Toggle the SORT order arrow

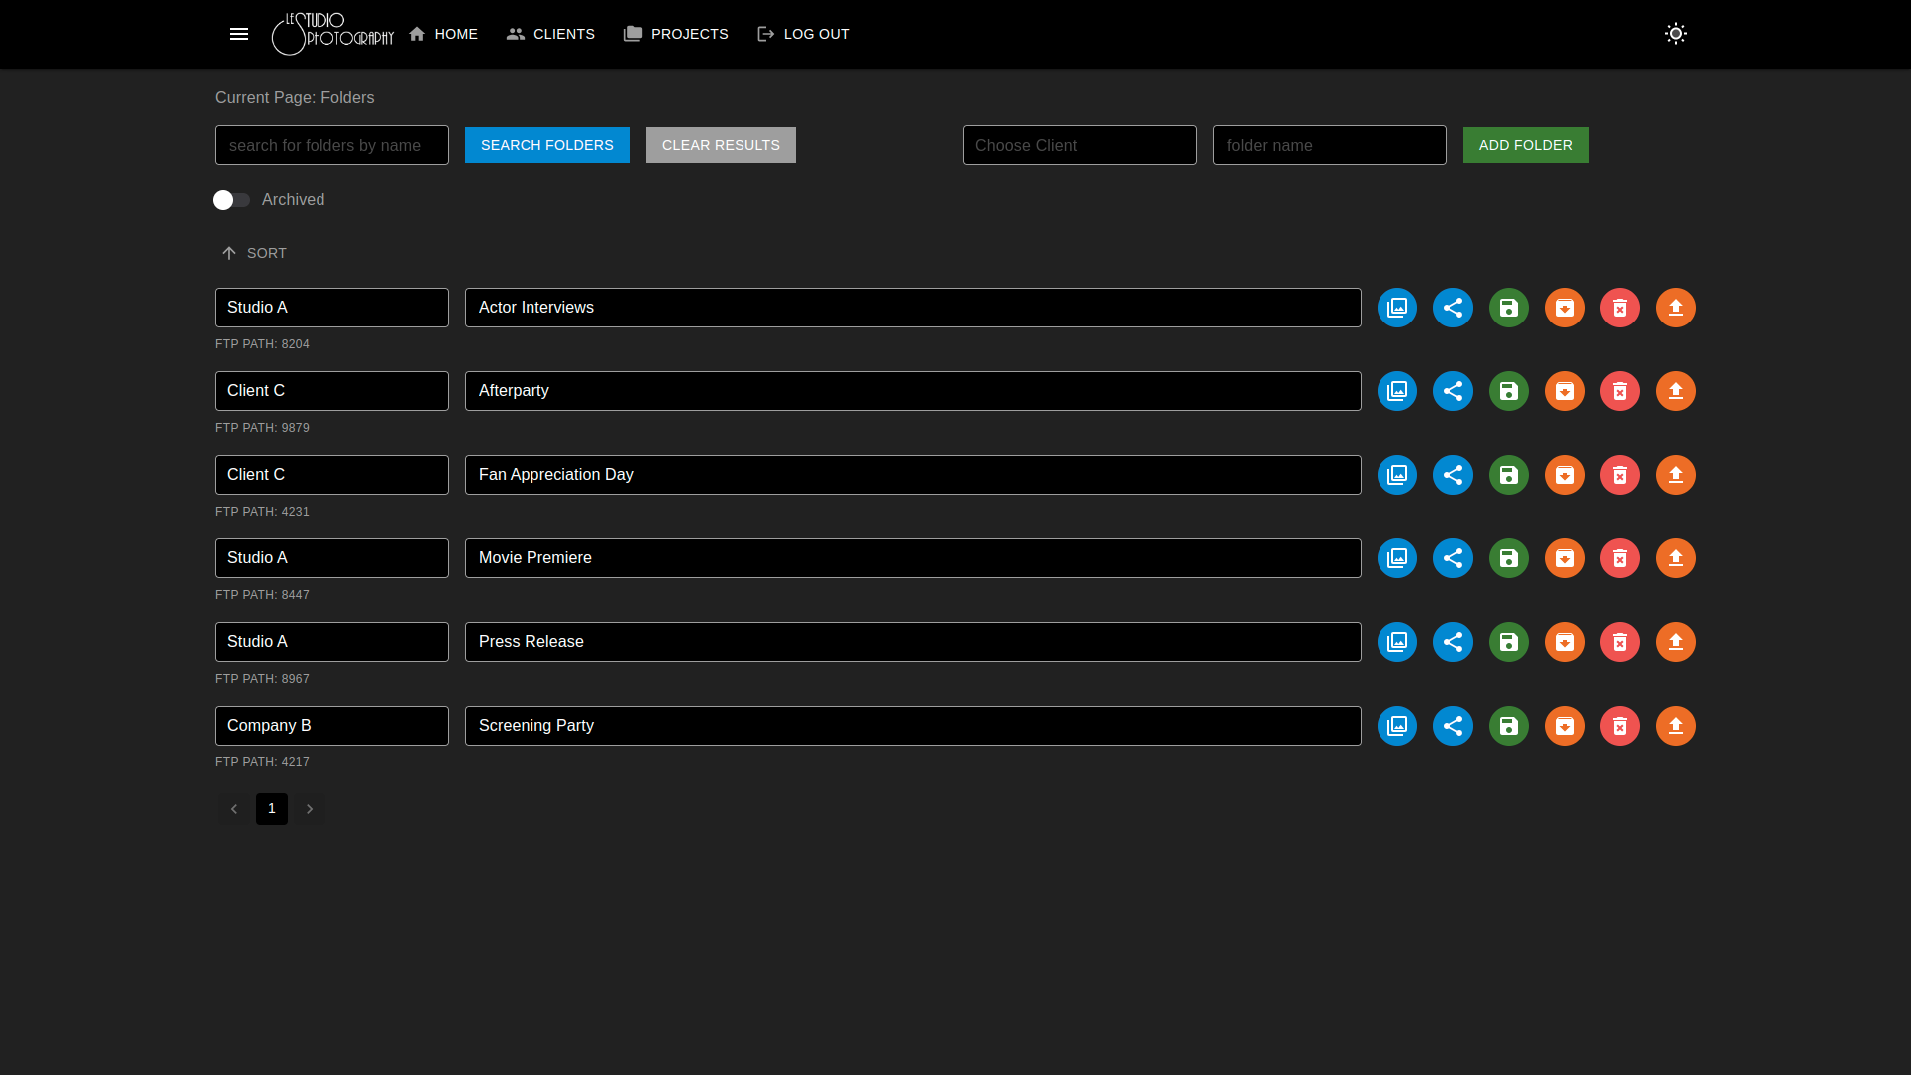coord(229,253)
